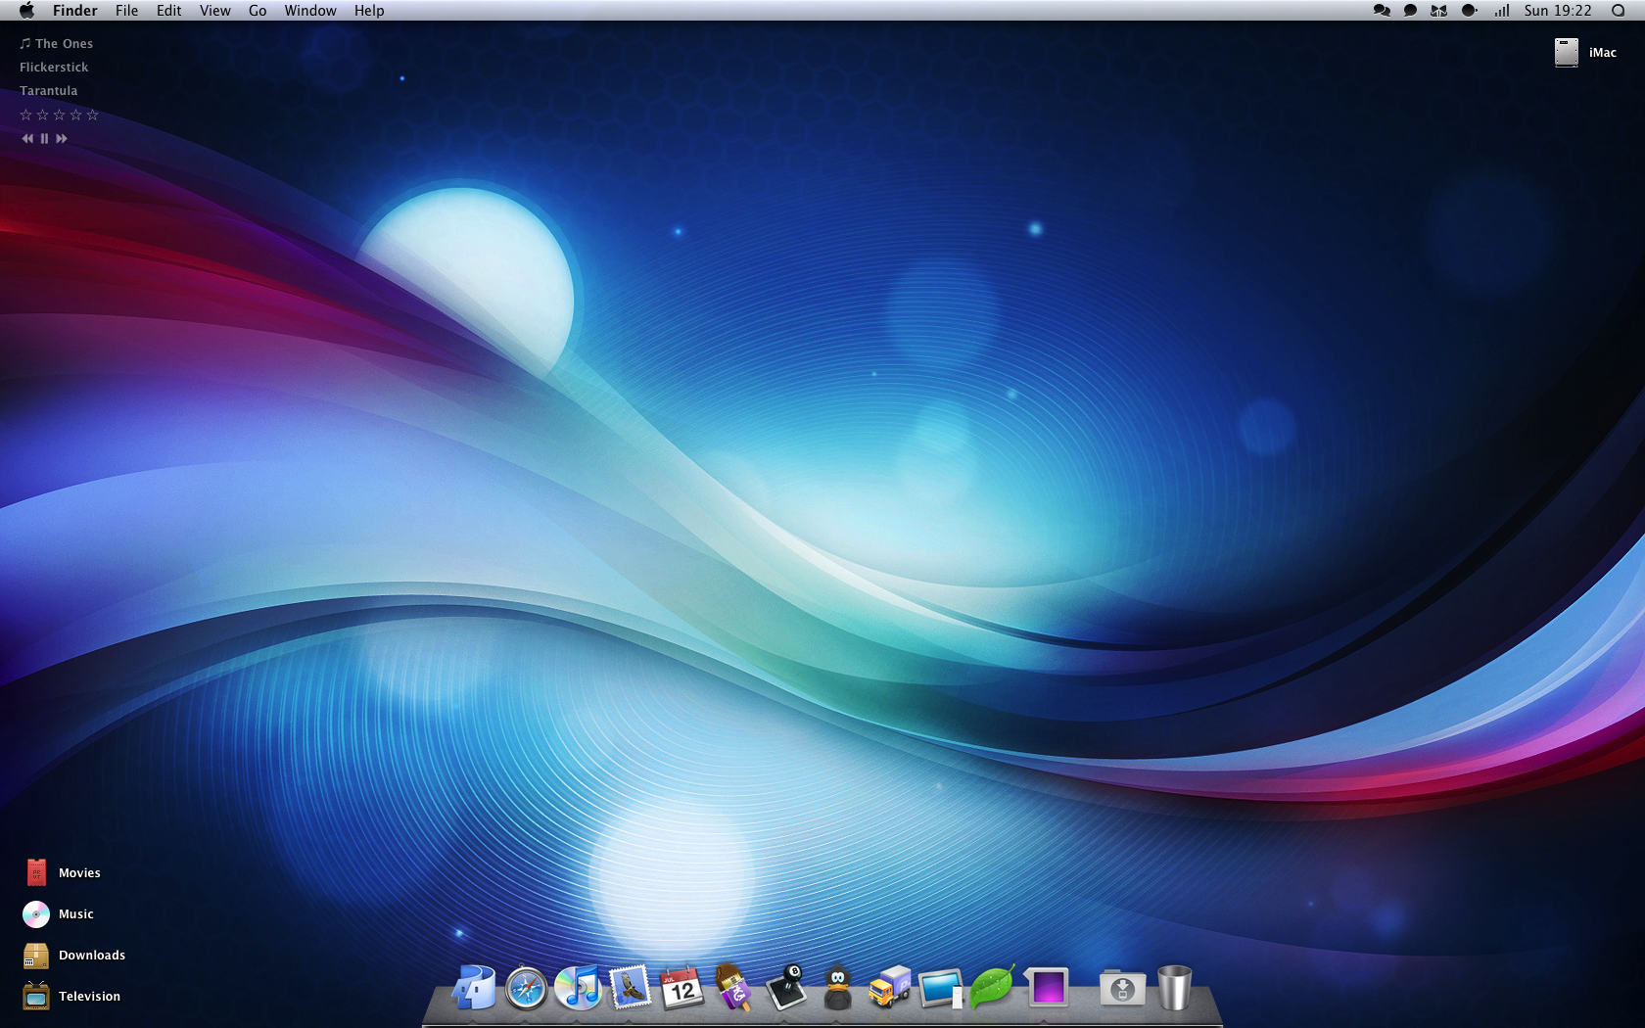1645x1028 pixels.
Task: Select the iMac drive on desktop
Action: [1567, 53]
